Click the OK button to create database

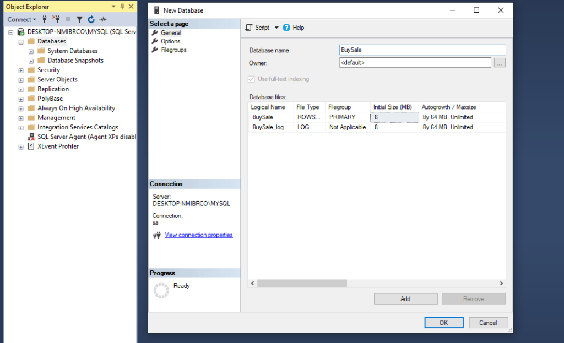443,323
